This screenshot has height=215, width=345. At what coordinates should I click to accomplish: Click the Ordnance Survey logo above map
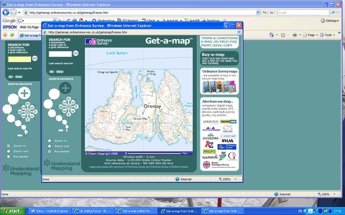coord(99,42)
